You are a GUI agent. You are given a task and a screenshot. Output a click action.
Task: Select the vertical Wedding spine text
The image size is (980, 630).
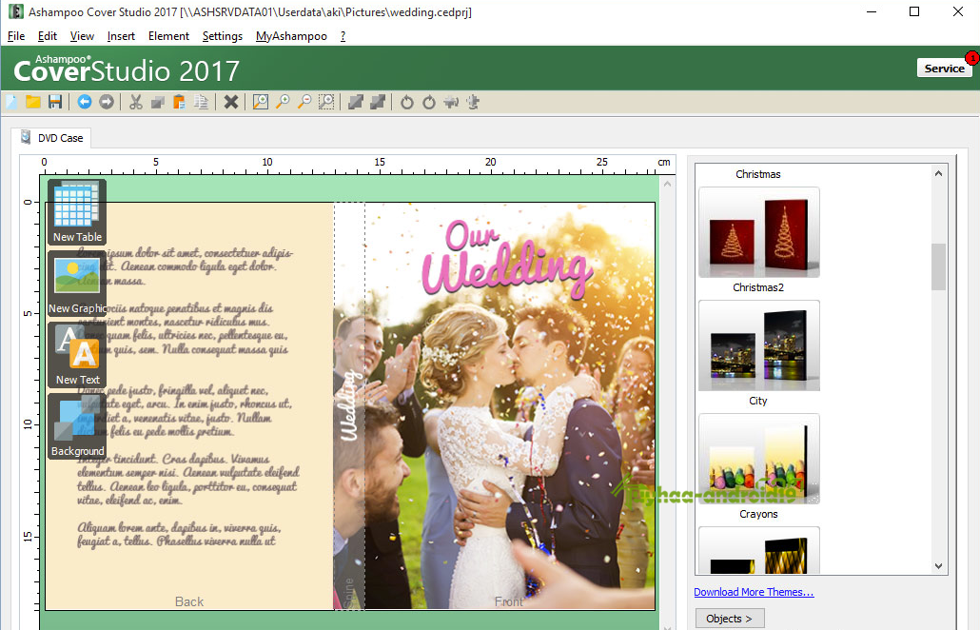349,406
